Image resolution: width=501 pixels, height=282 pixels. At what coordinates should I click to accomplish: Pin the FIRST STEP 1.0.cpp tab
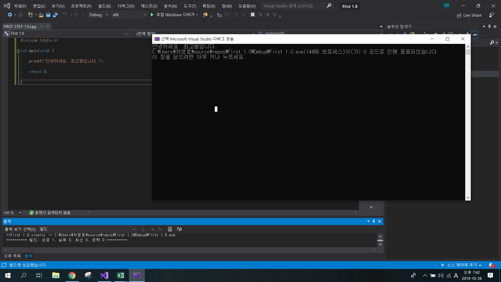(x=42, y=26)
